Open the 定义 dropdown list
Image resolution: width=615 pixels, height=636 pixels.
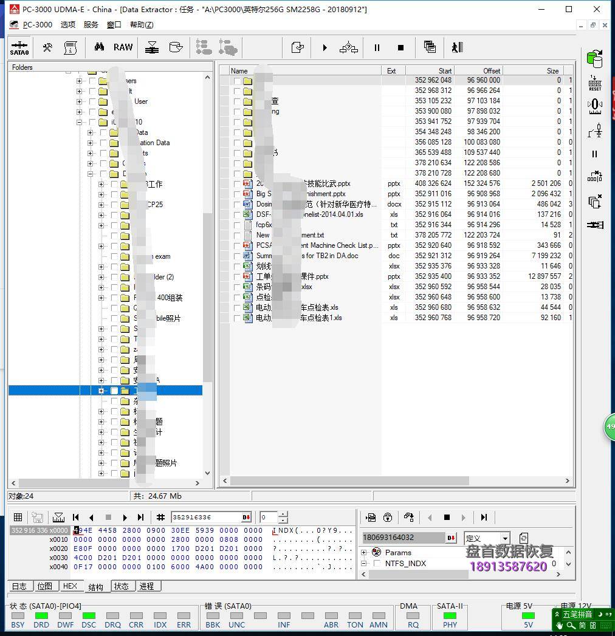click(x=504, y=538)
